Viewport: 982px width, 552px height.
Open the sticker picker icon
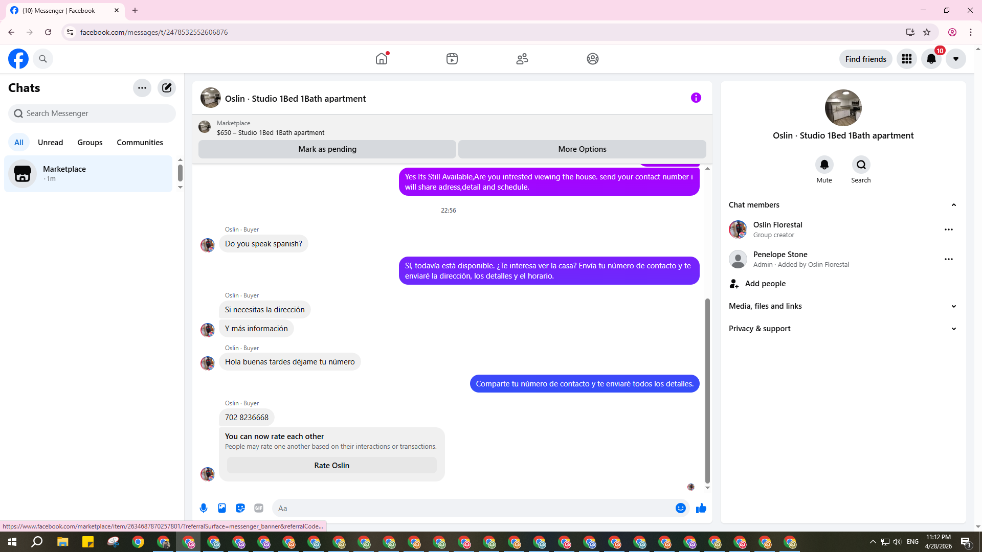(x=240, y=508)
